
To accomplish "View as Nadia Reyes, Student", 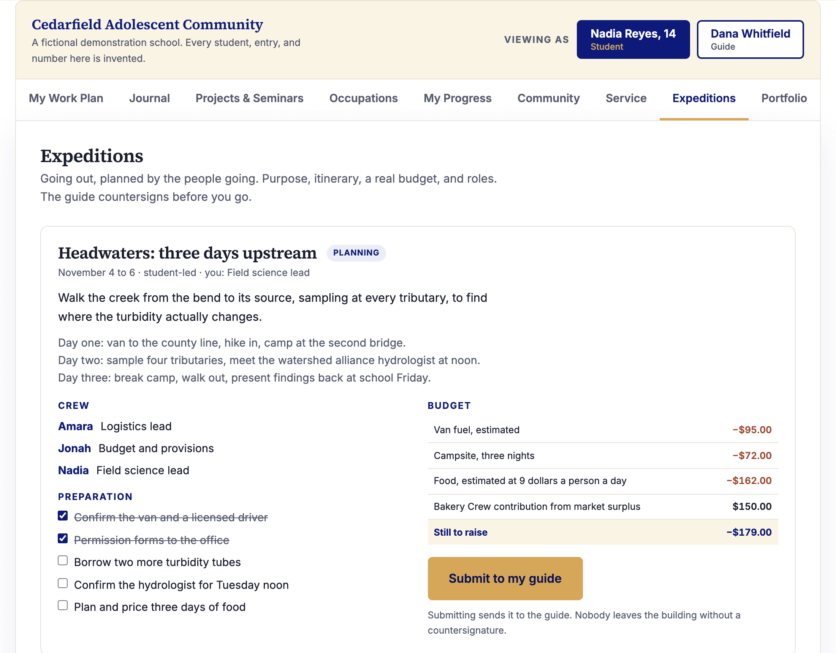I will click(633, 39).
